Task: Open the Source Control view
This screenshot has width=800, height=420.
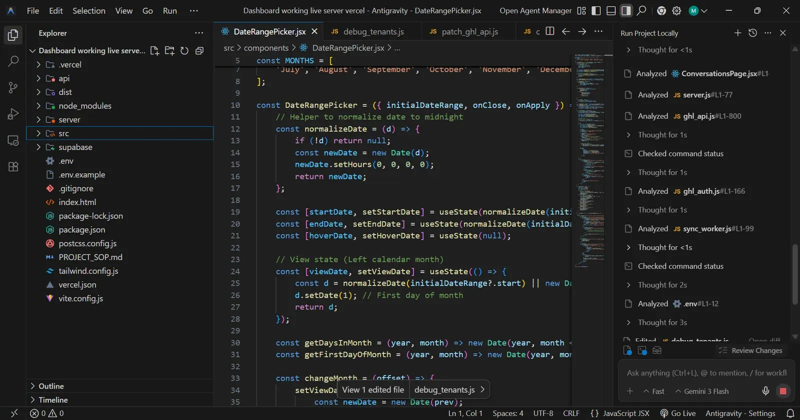Action: click(13, 87)
